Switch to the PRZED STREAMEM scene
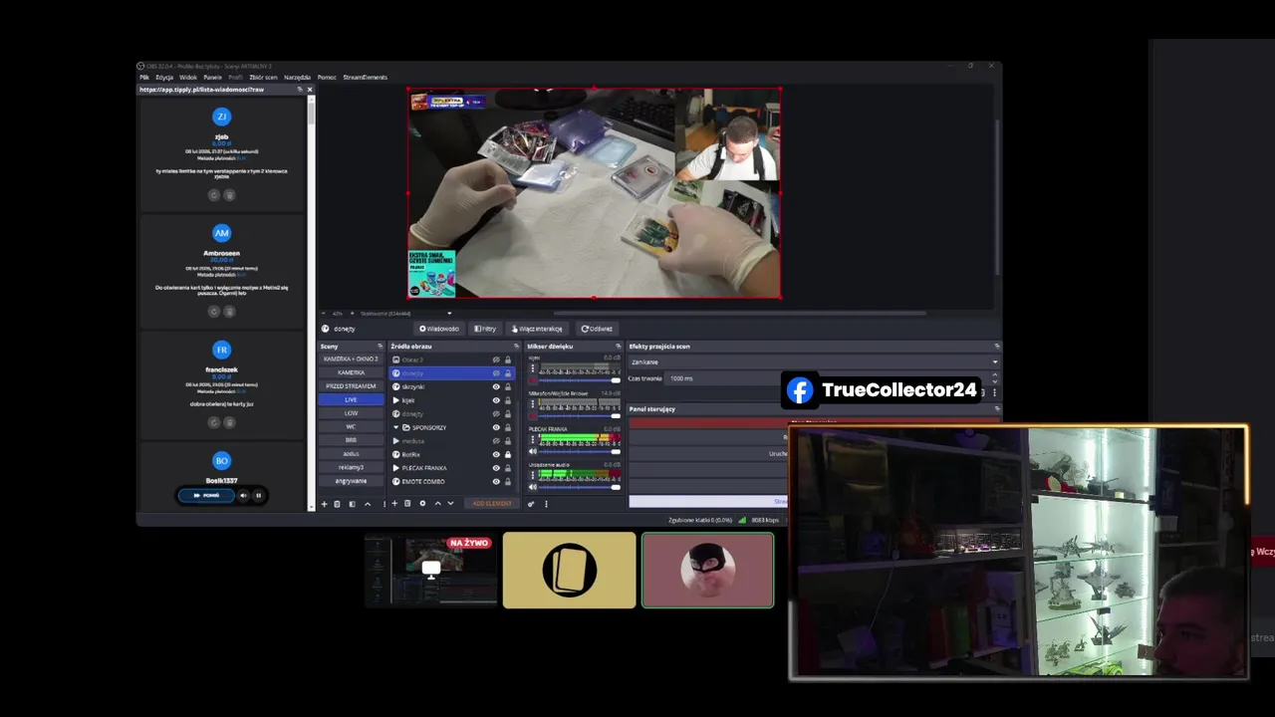Image resolution: width=1275 pixels, height=717 pixels. (351, 386)
